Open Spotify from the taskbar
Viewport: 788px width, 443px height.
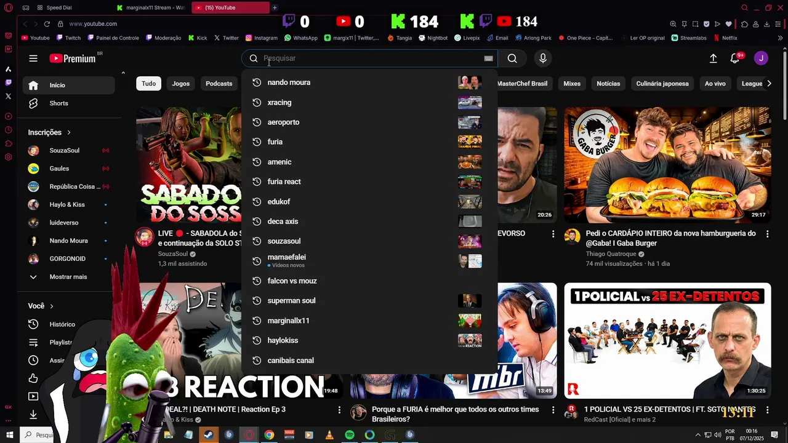pos(350,435)
